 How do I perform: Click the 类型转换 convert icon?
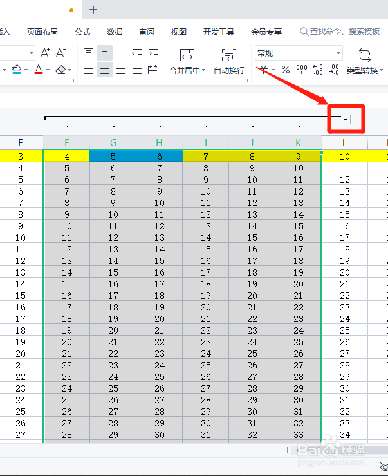coord(364,55)
